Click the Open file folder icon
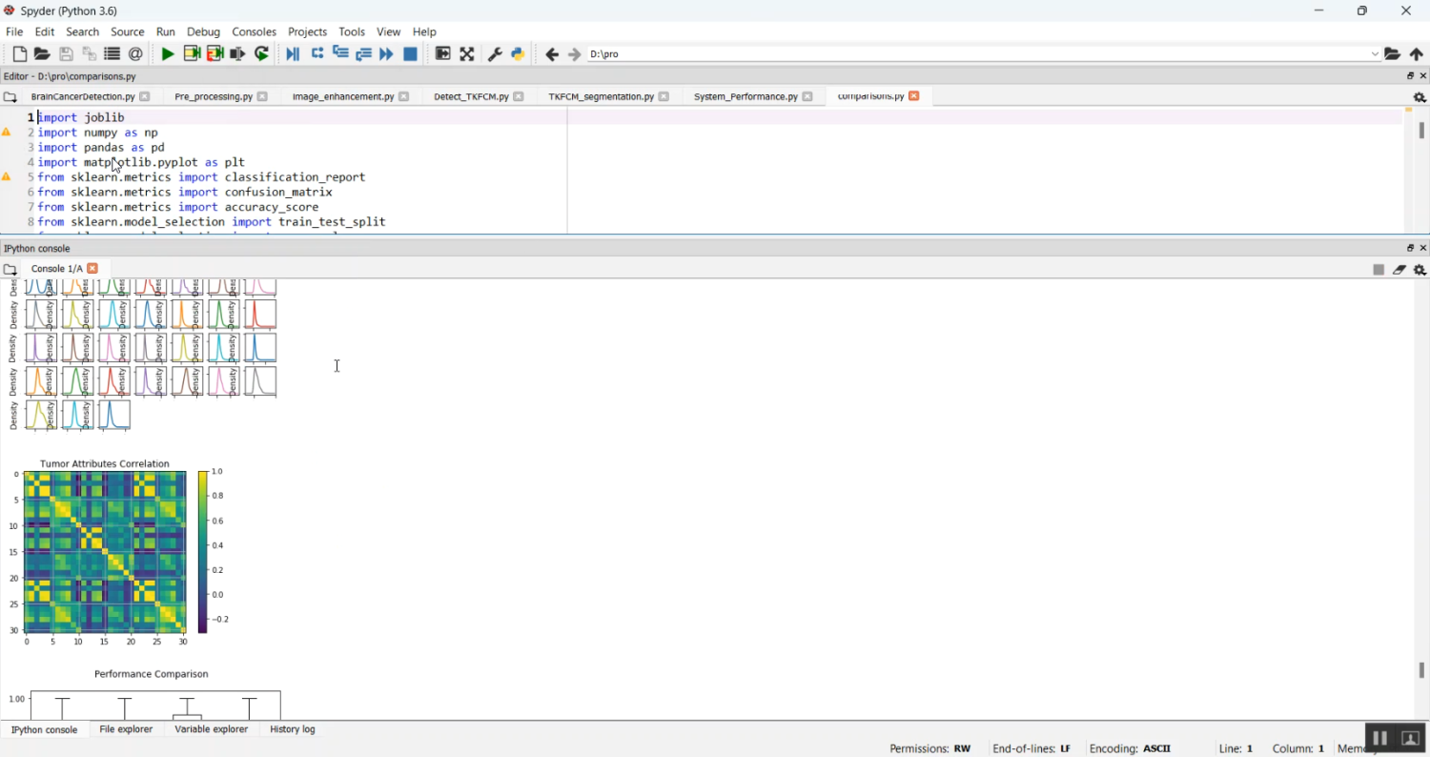The width and height of the screenshot is (1430, 757). (42, 54)
